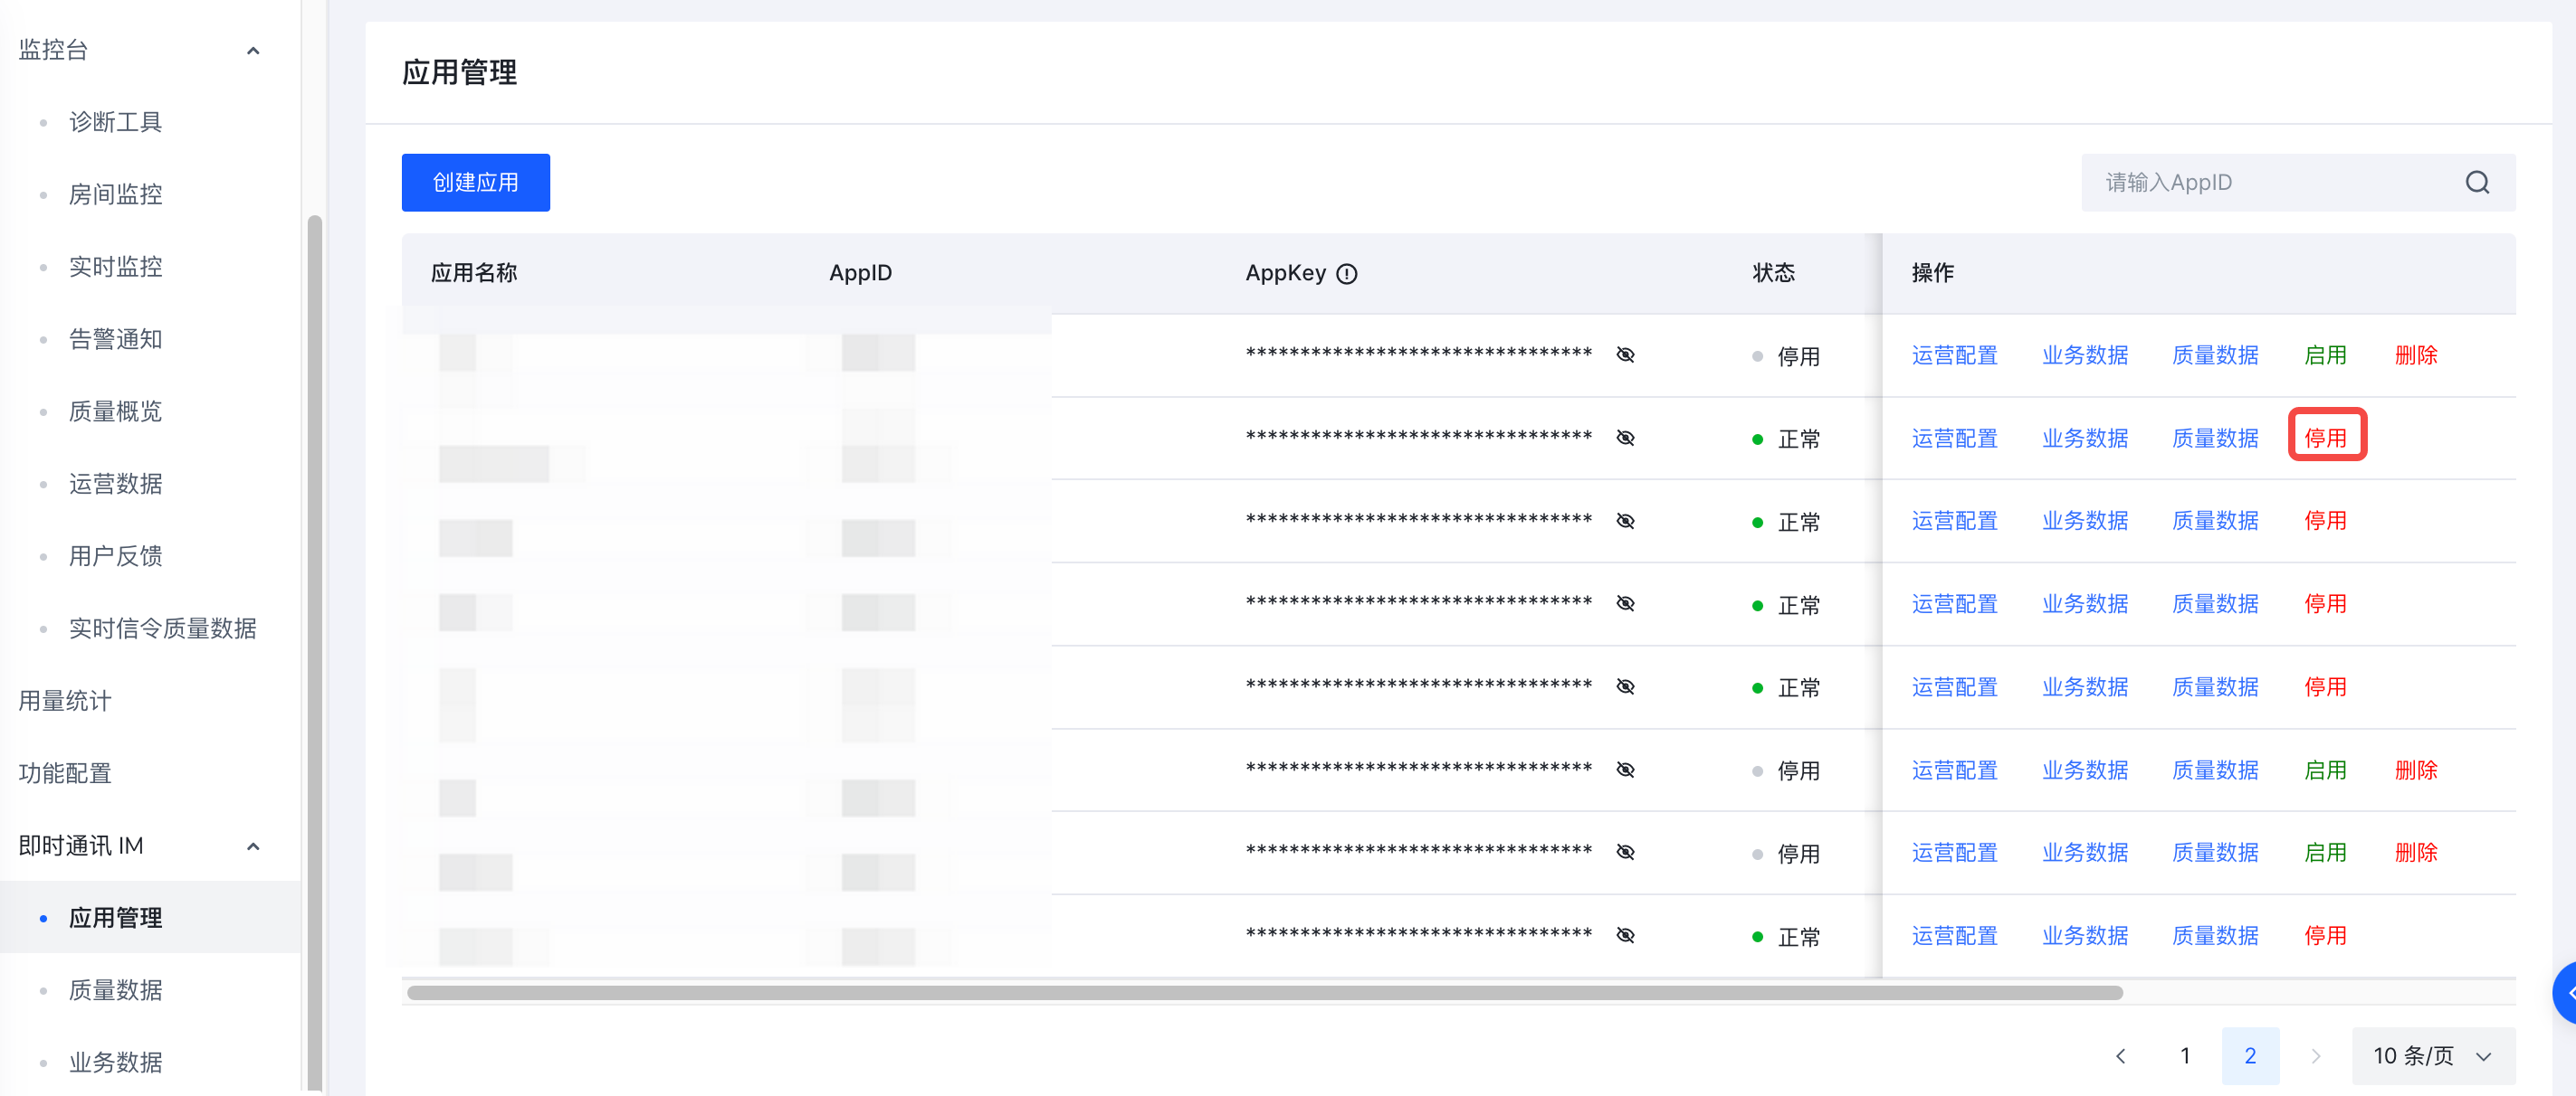Open 诊断工具 in the sidebar

(x=115, y=122)
